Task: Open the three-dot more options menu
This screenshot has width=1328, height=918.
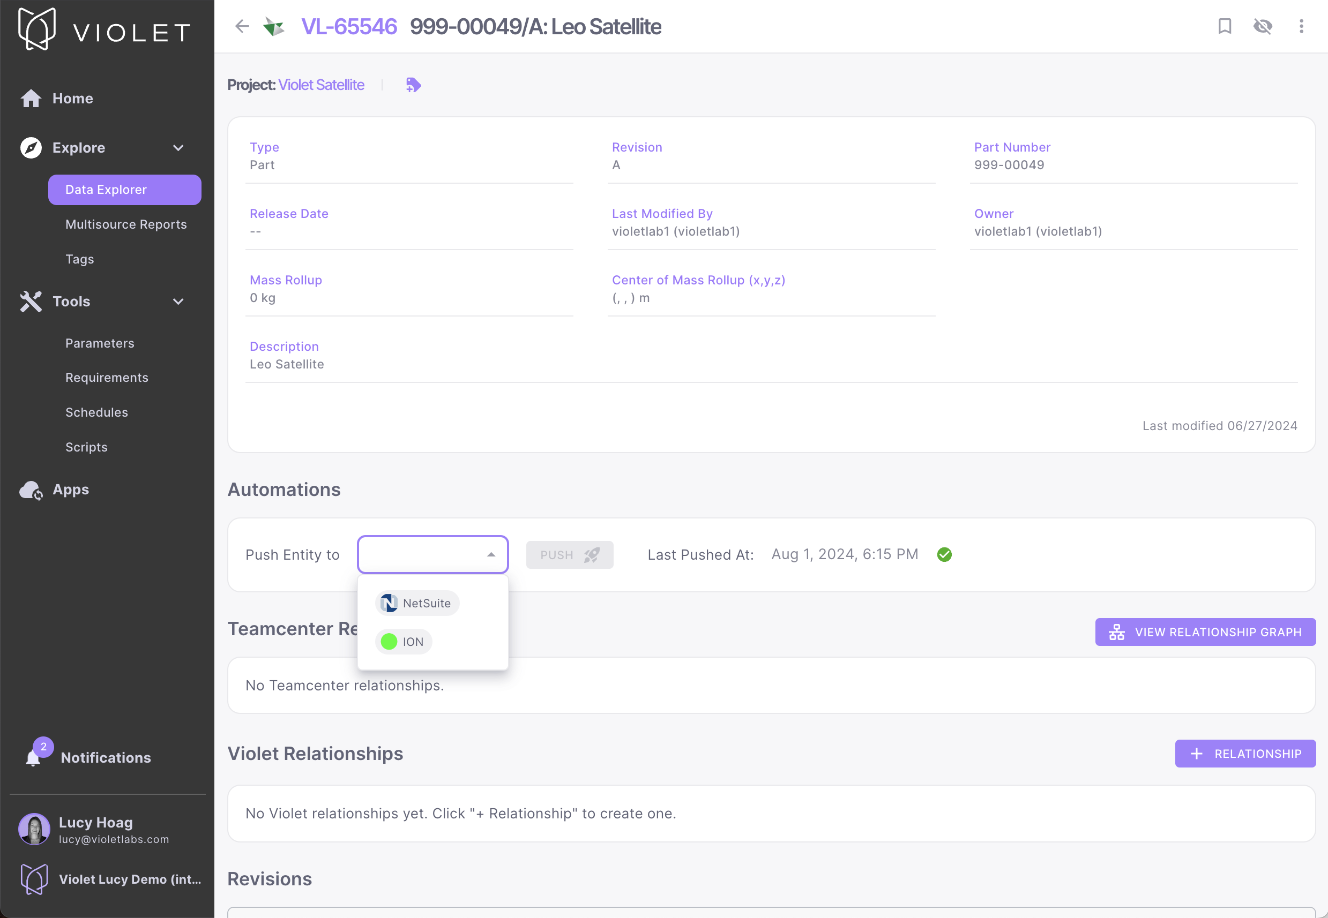Action: pos(1301,26)
